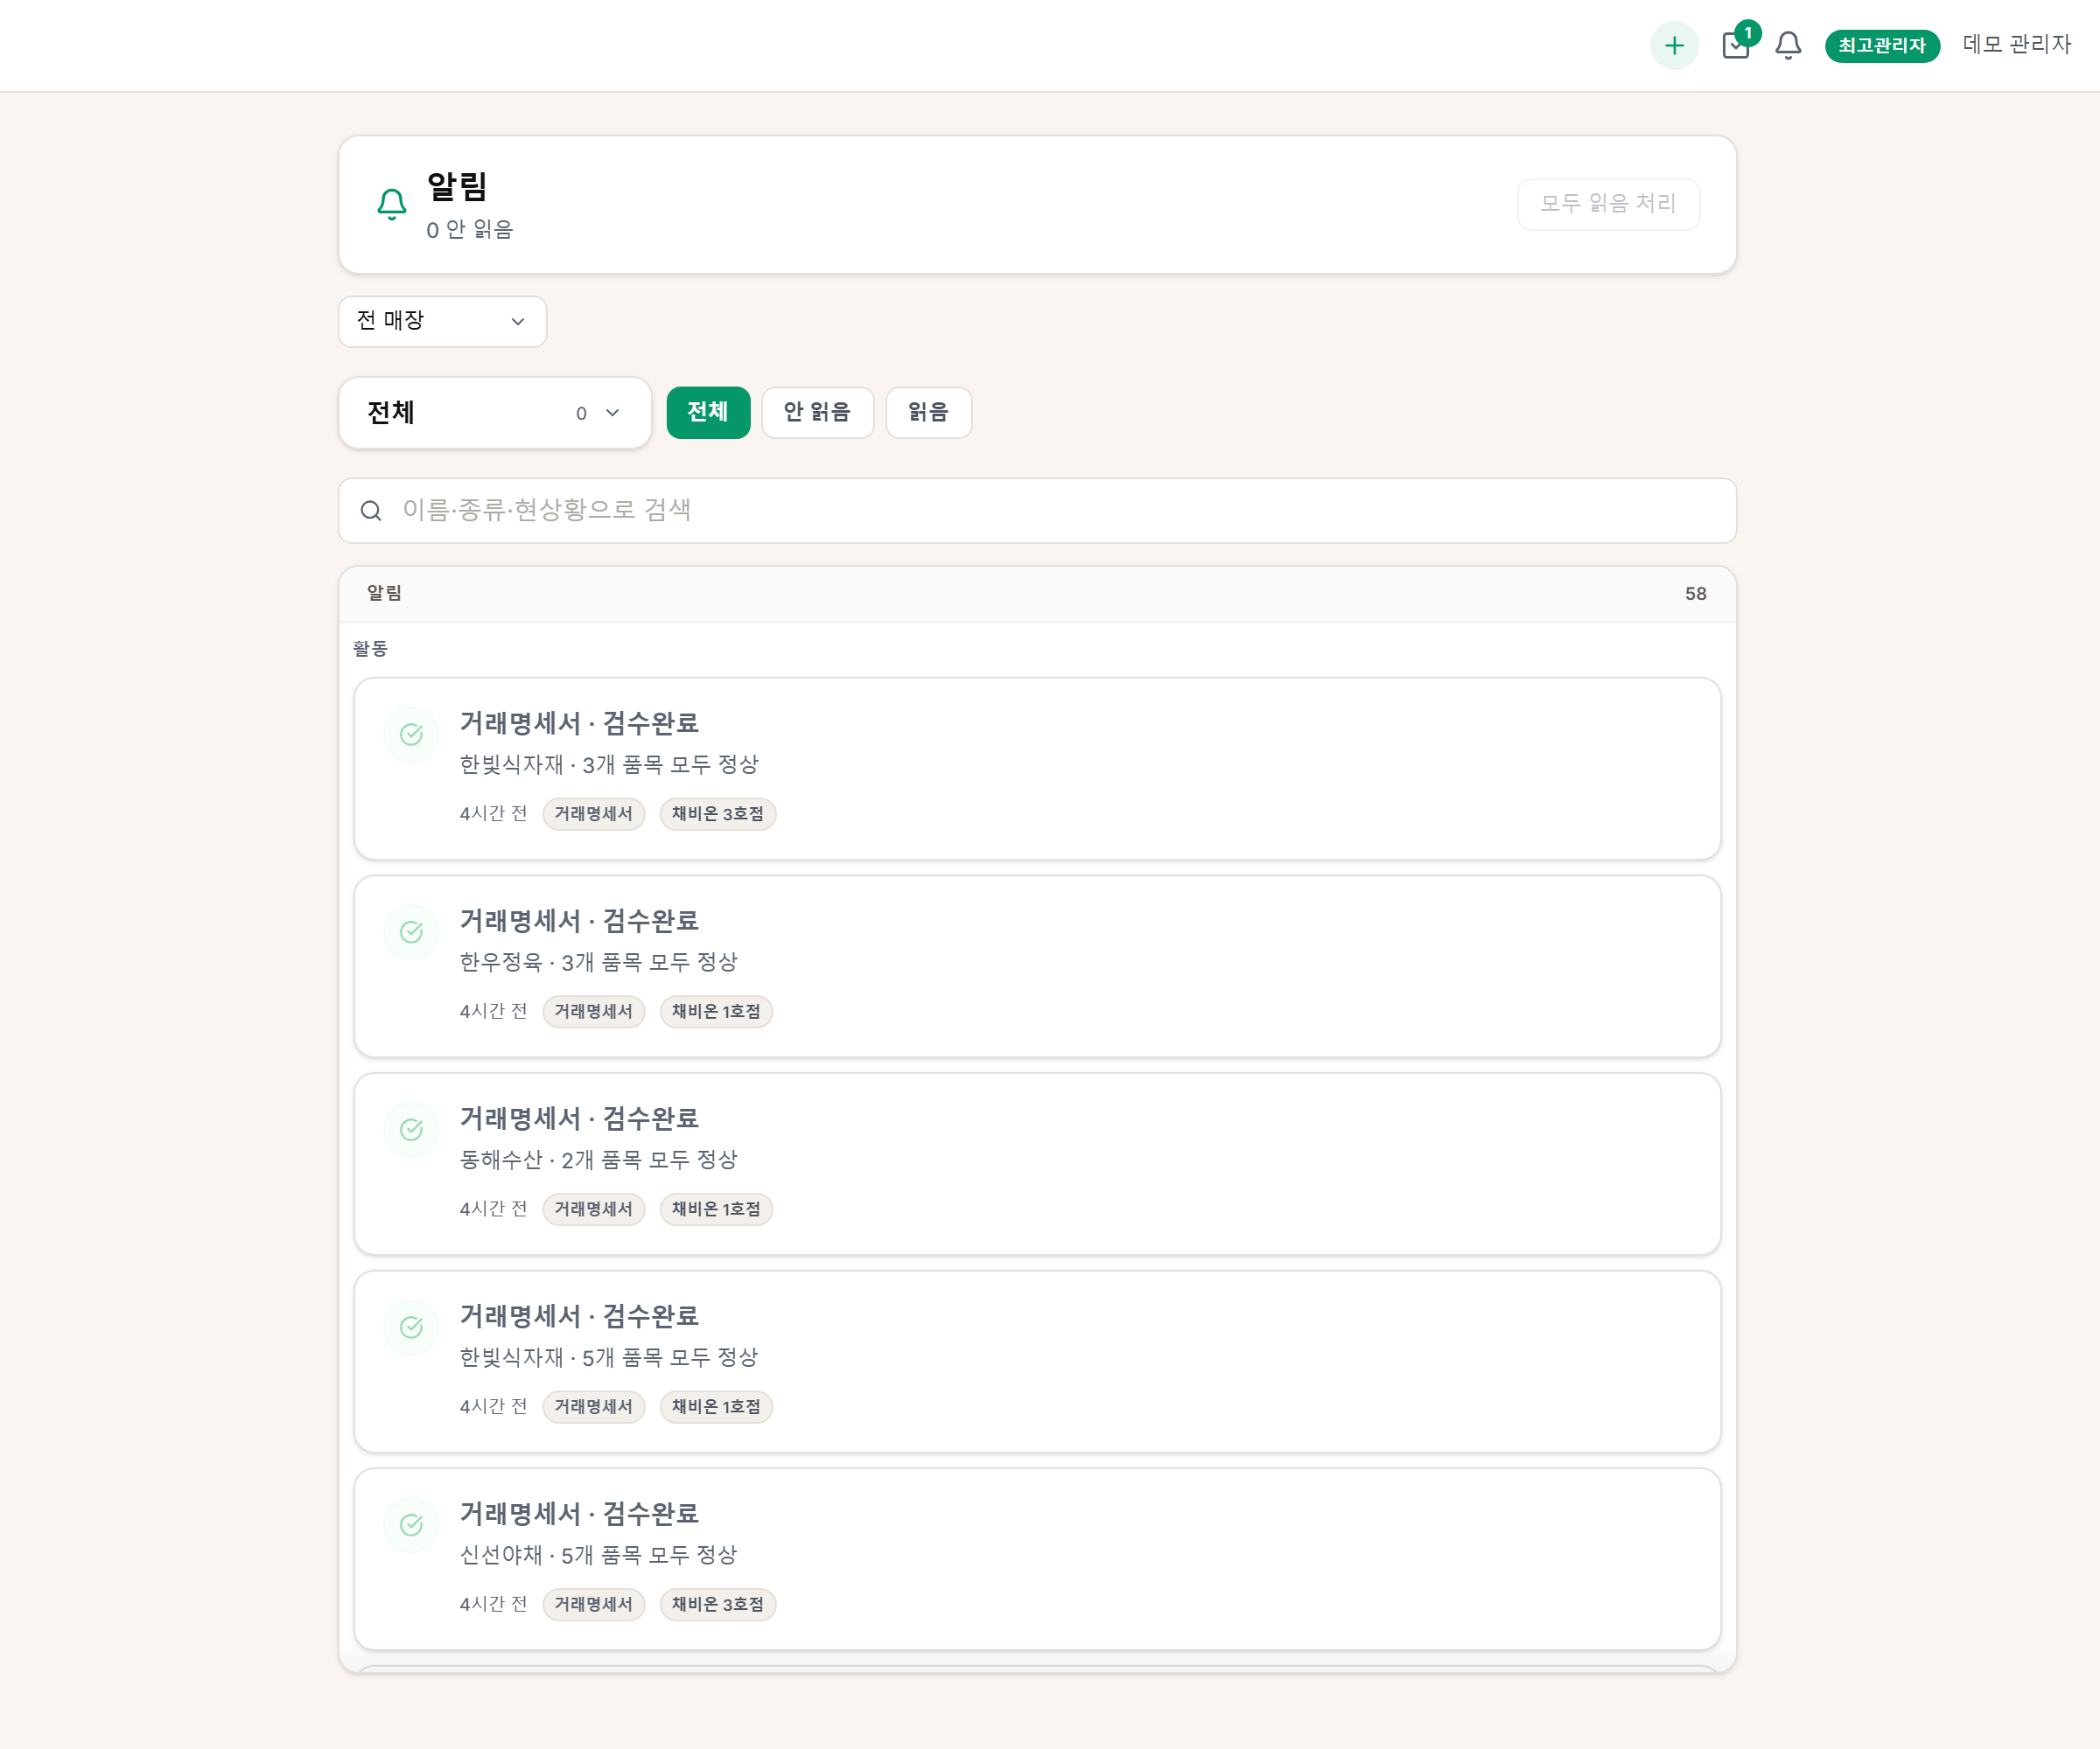The width and height of the screenshot is (2100, 1749).
Task: Open the 한빛식자재 · 5개 품목 모두 정상 notification
Action: (x=1037, y=1362)
